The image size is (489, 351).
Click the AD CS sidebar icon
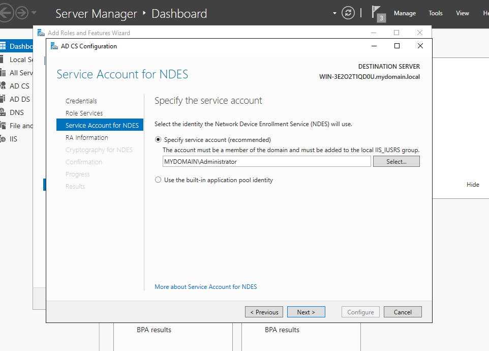(x=3, y=86)
